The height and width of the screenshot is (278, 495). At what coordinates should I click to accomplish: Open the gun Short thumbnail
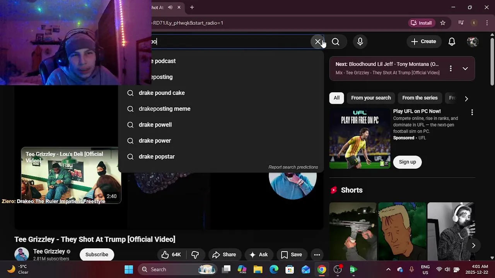click(353, 231)
